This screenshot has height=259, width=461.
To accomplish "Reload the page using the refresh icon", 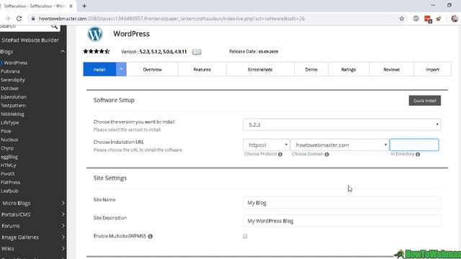I will click(19, 19).
